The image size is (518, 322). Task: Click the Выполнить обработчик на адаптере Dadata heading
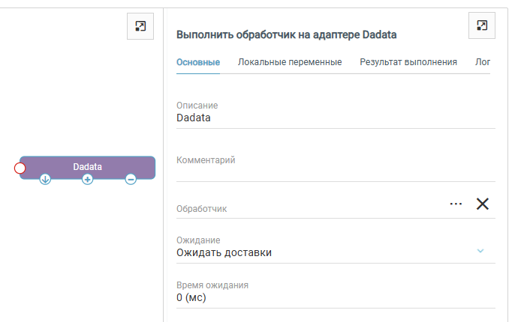[286, 34]
